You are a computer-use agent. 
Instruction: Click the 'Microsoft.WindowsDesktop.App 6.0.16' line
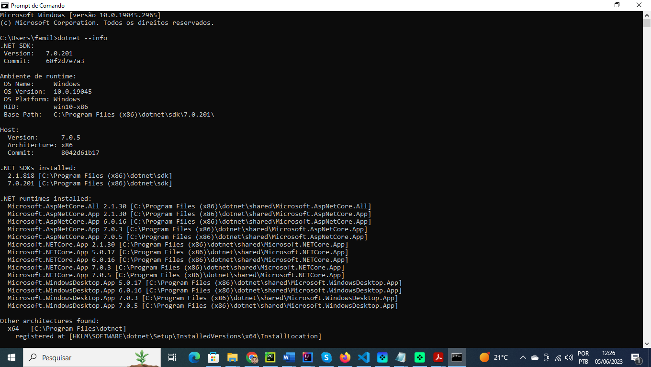coord(205,290)
